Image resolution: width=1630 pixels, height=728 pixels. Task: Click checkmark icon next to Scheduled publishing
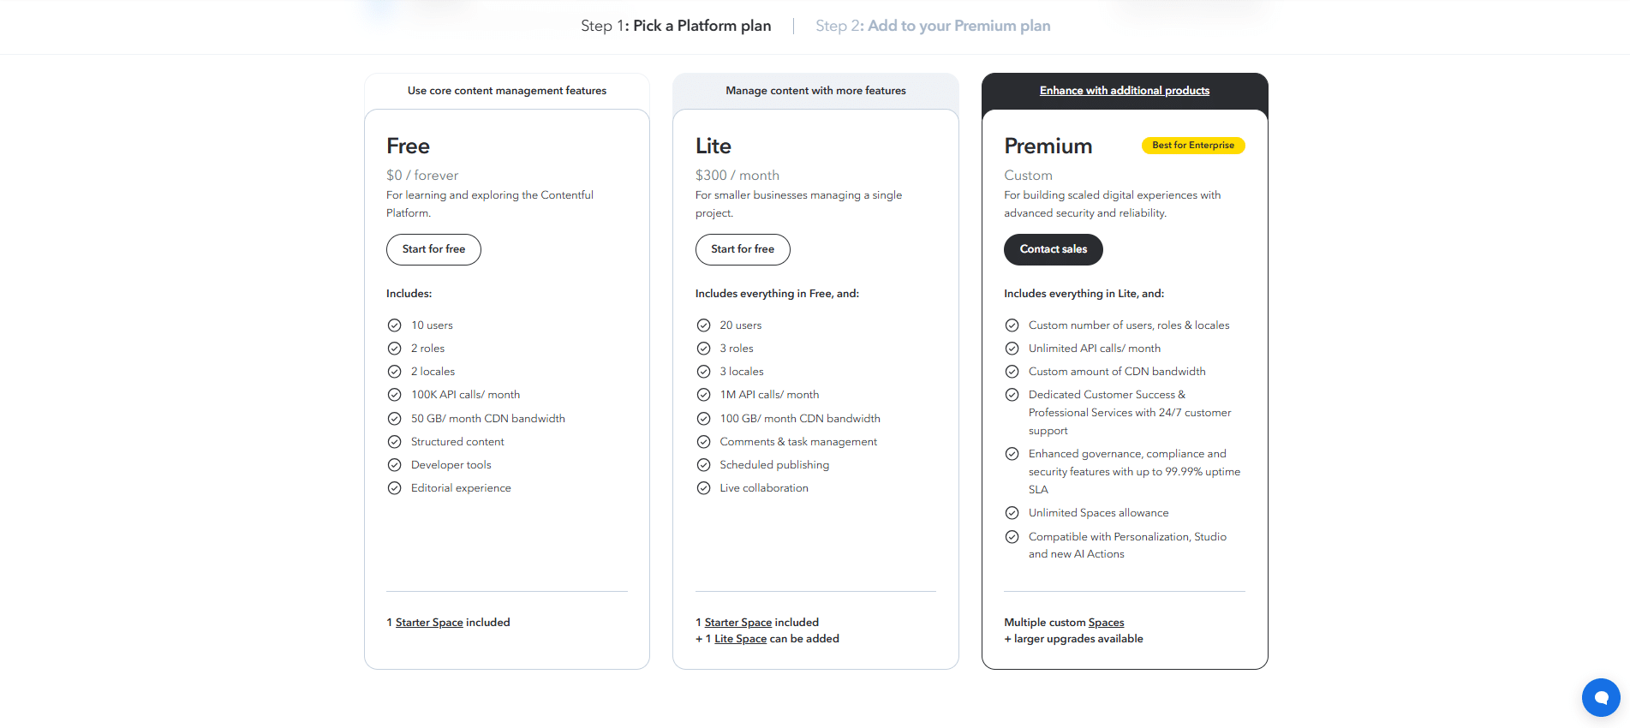click(703, 465)
